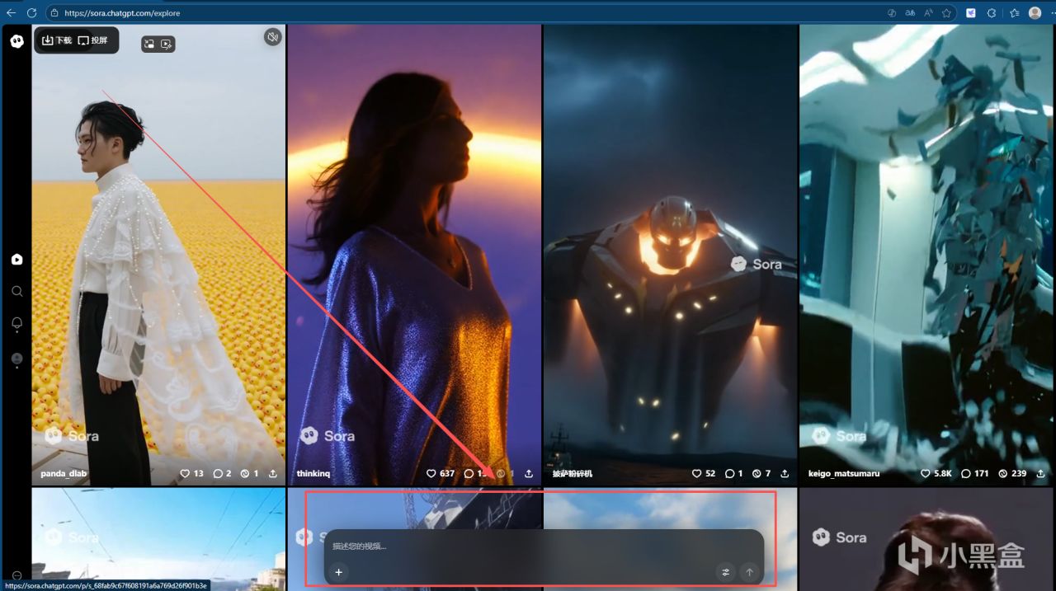Share the panda_dlab video
The height and width of the screenshot is (591, 1056).
[273, 474]
